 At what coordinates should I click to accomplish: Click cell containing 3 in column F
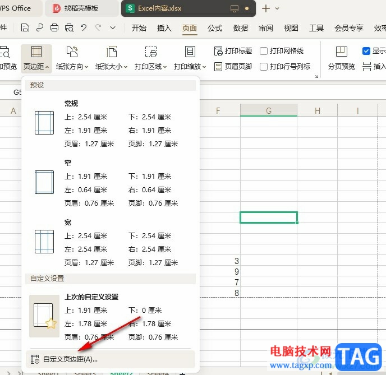click(x=220, y=261)
